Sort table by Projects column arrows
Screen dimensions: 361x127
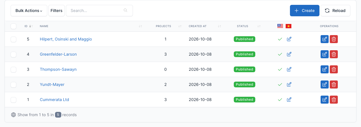pos(180,26)
